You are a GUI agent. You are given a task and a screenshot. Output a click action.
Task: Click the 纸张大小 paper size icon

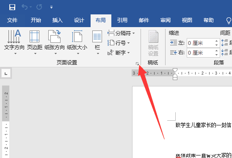(x=77, y=36)
